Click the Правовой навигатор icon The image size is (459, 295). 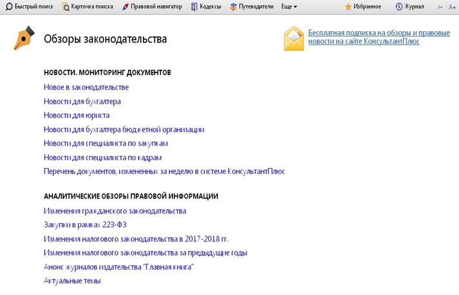(x=126, y=6)
